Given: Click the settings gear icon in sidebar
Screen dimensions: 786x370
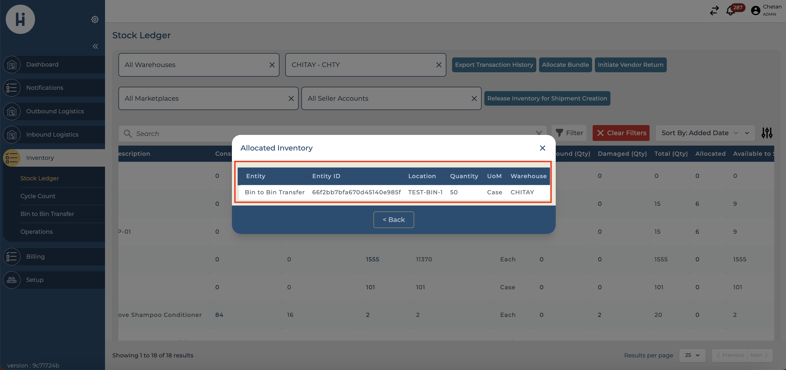Looking at the screenshot, I should pyautogui.click(x=95, y=19).
